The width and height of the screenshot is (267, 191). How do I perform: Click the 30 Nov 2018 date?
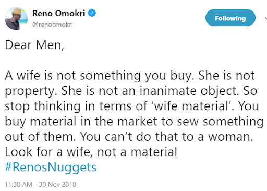coord(57,184)
